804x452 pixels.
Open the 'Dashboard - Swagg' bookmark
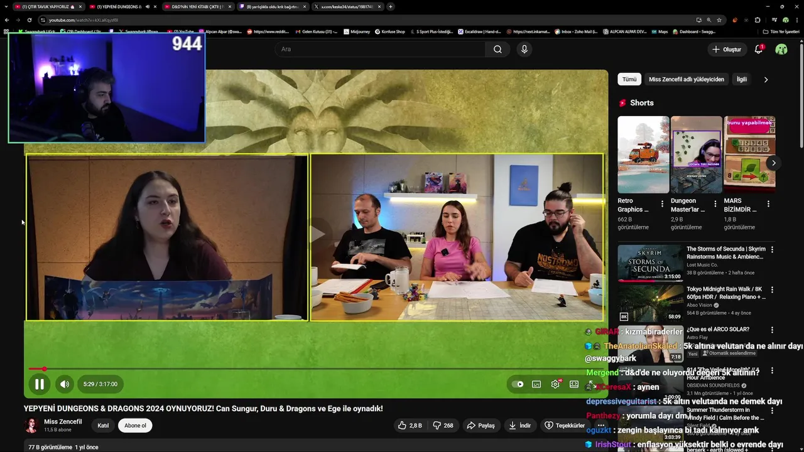click(694, 31)
